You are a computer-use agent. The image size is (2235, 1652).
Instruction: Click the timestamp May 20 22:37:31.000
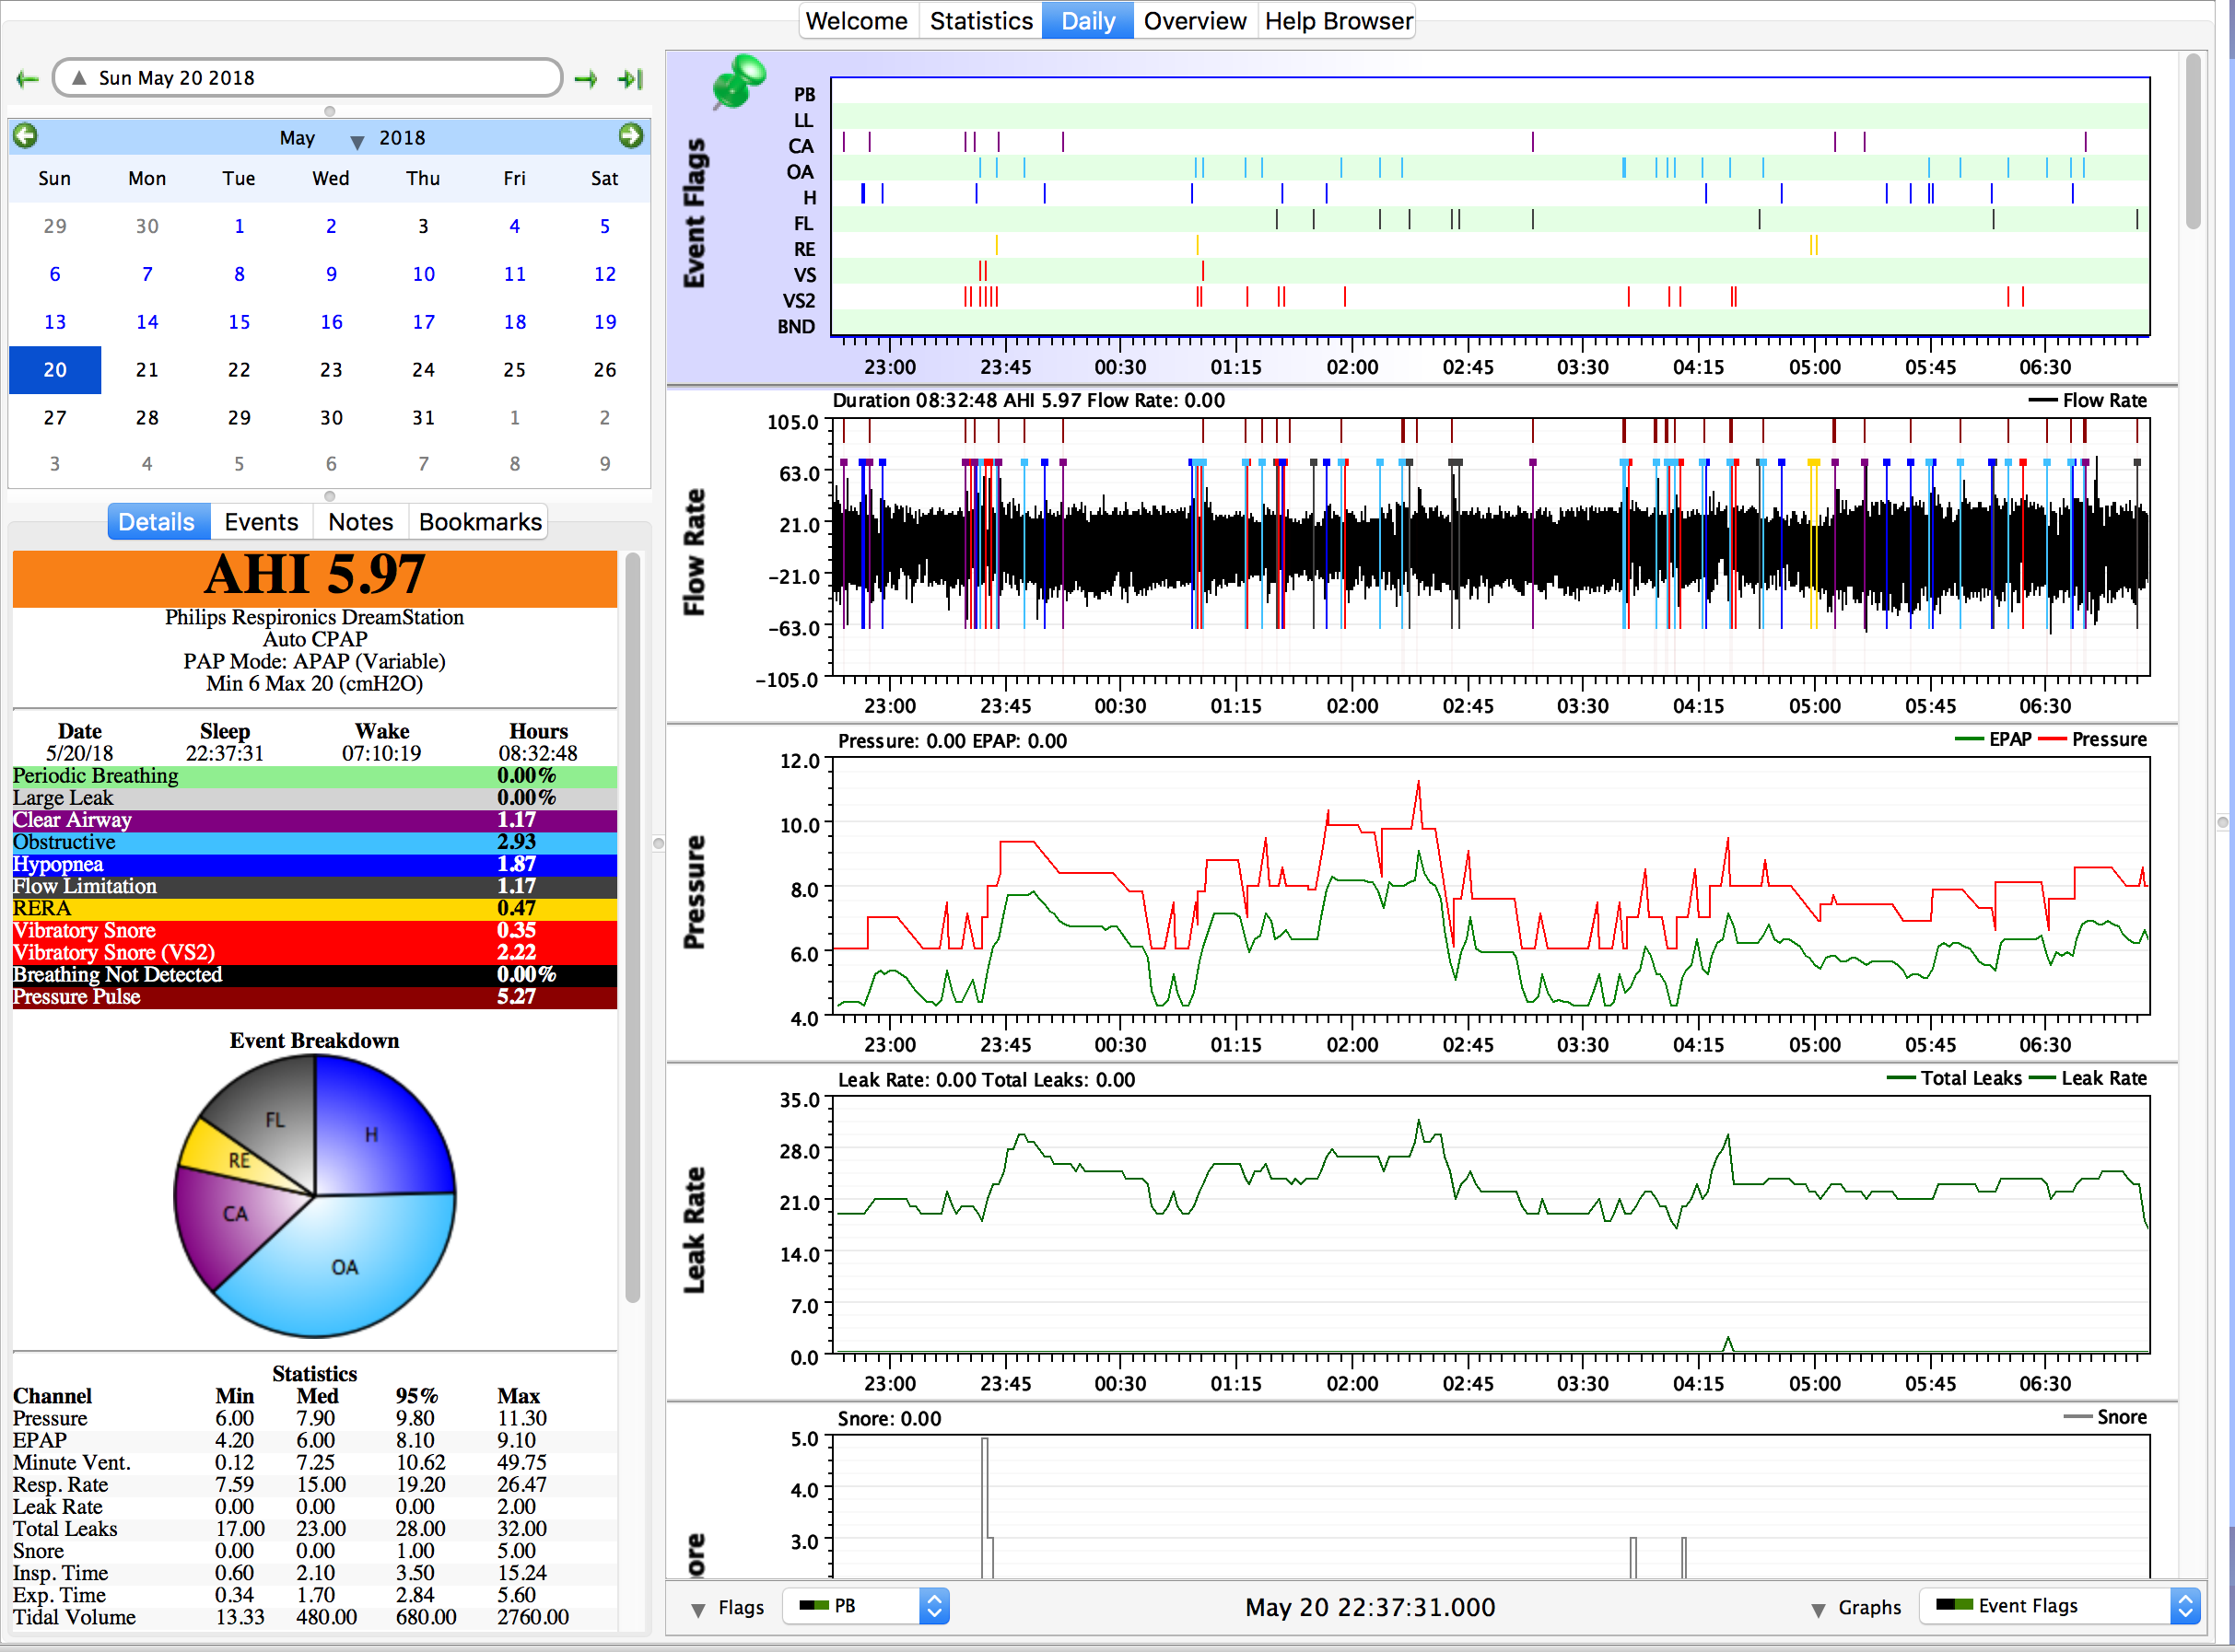1370,1607
